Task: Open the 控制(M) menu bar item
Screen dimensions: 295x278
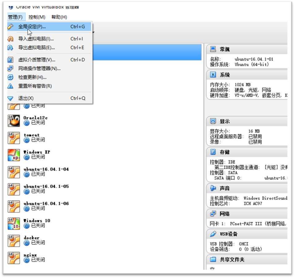Action: 37,17
